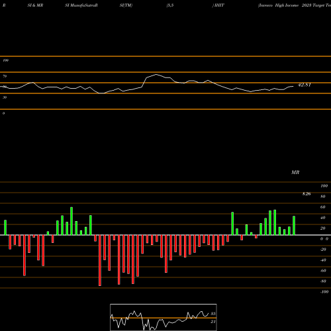Click the 'MR' panel title
The height and width of the screenshot is (331, 331).
pyautogui.click(x=295, y=172)
